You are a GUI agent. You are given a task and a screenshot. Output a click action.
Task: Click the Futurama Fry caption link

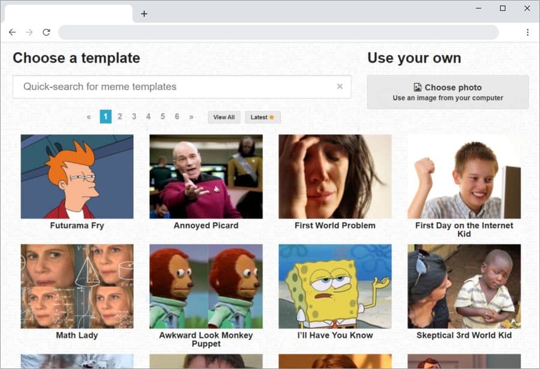[x=77, y=226]
